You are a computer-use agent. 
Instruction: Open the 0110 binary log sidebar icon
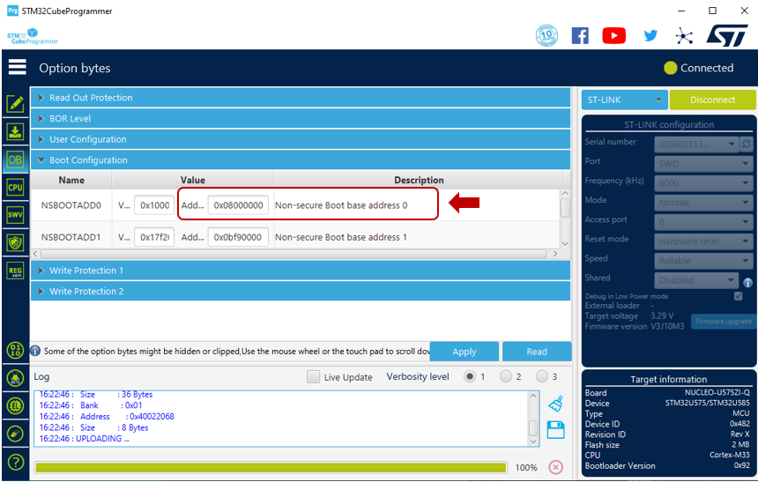point(15,350)
